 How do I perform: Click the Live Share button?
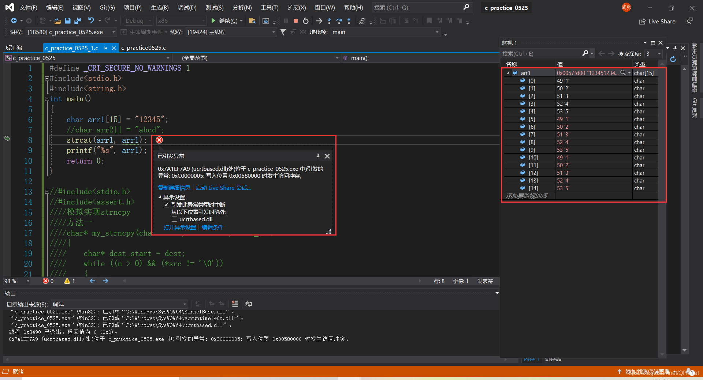[658, 21]
